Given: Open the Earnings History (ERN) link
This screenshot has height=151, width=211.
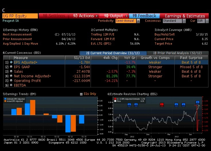Looking at the screenshot, I should [x=20, y=30].
